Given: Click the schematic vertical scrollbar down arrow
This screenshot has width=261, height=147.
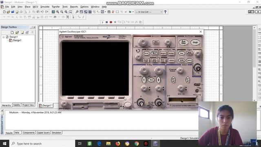Looking at the screenshot, I should [254, 100].
